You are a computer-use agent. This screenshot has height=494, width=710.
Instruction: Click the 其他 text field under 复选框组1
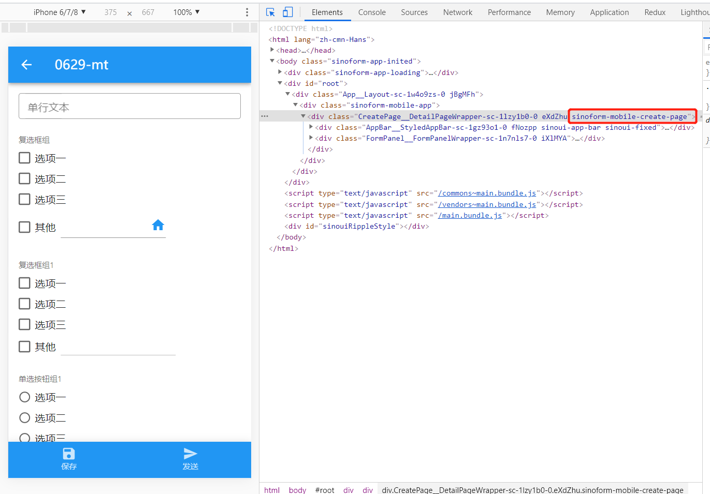pyautogui.click(x=118, y=346)
